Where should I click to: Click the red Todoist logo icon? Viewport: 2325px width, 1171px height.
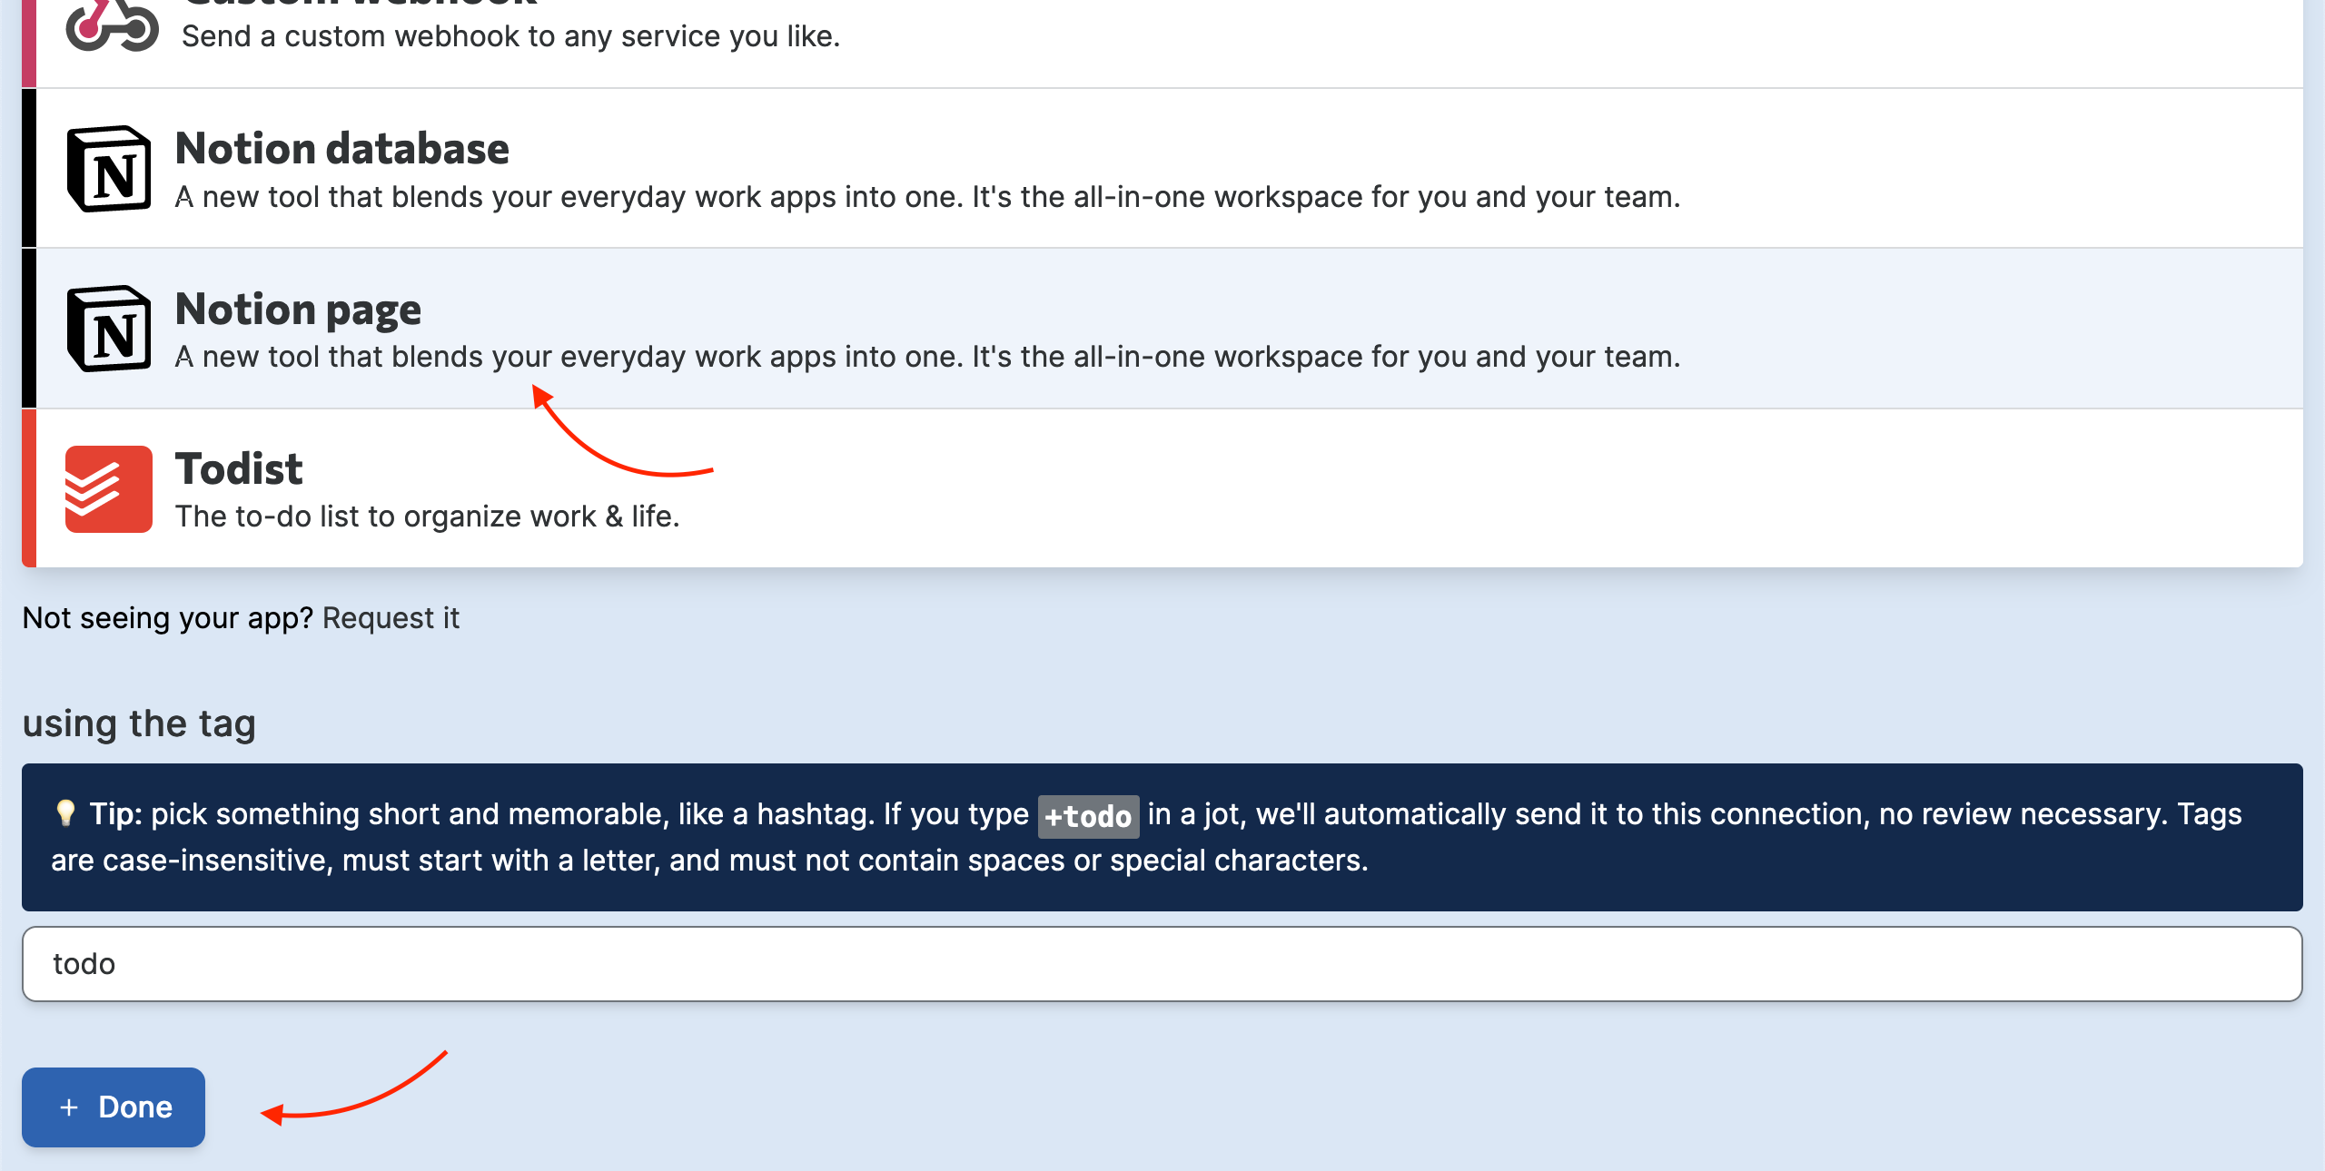click(109, 488)
